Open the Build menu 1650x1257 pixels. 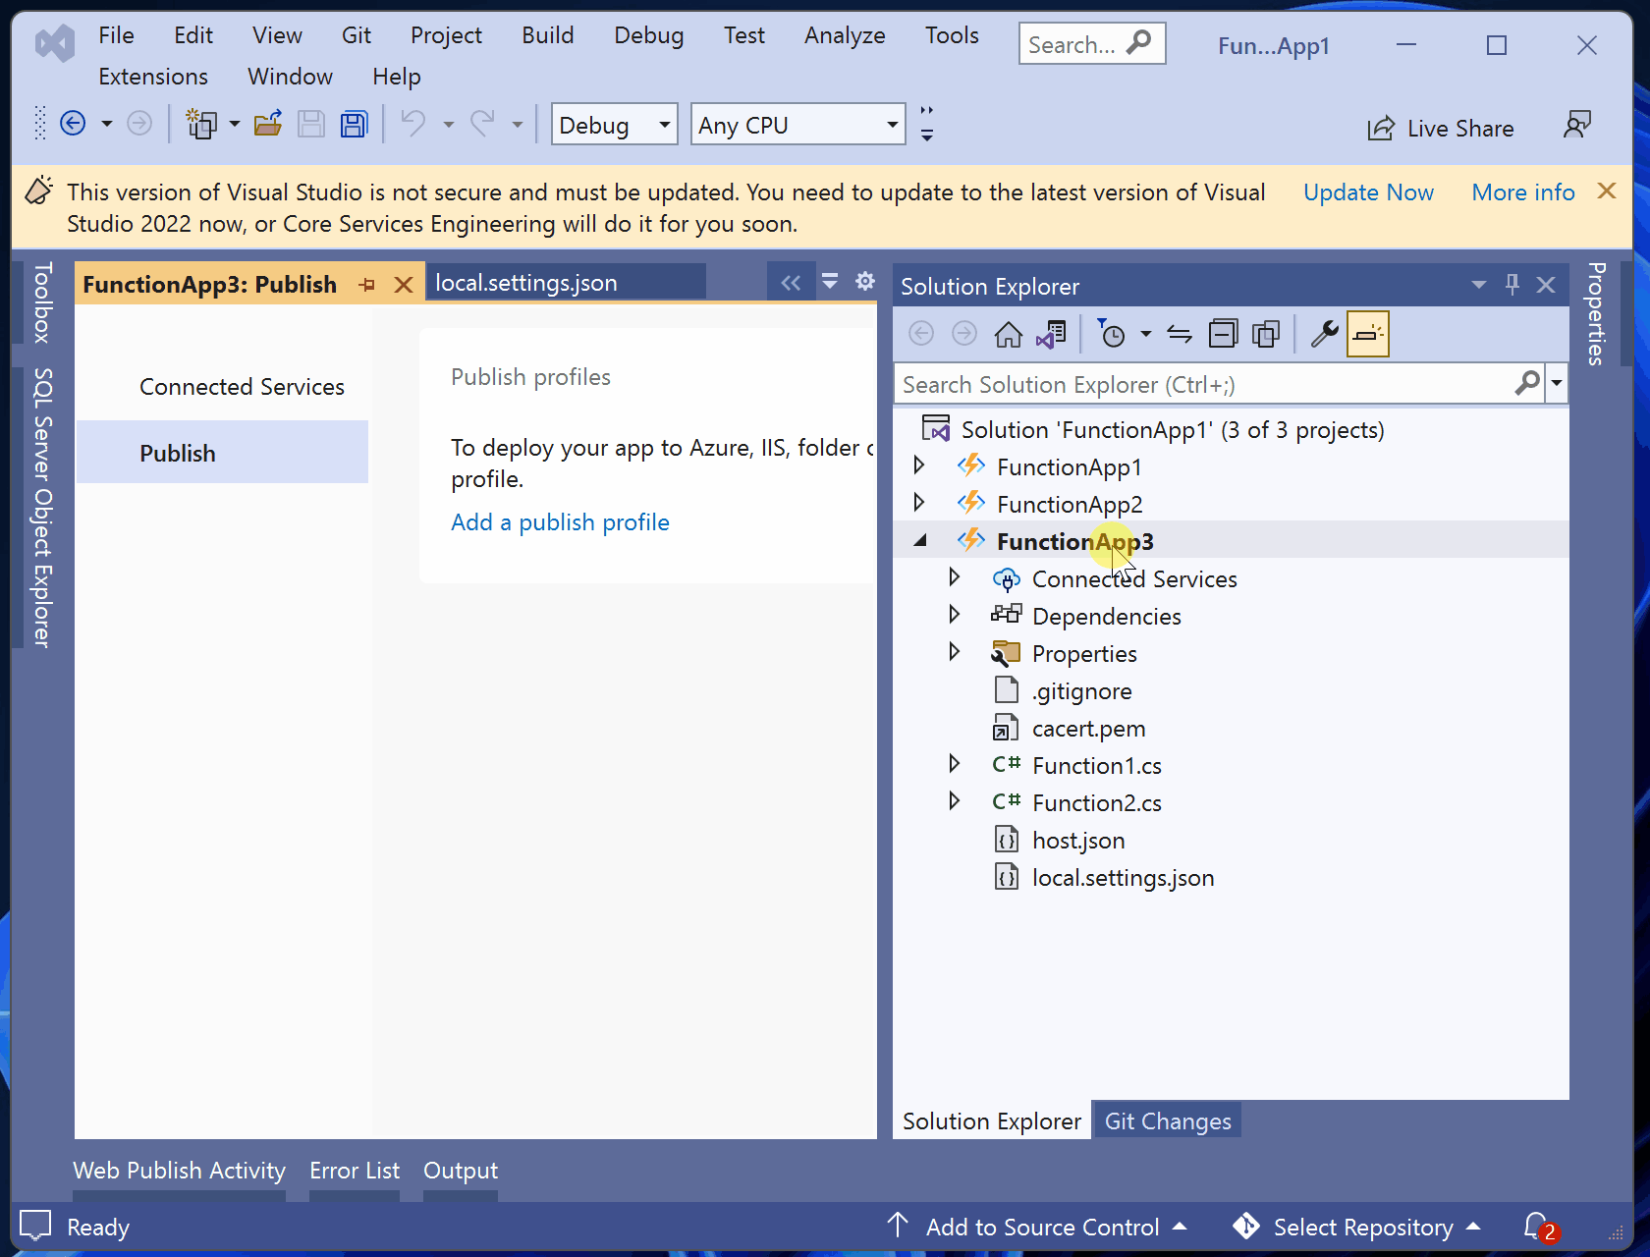[x=547, y=35]
